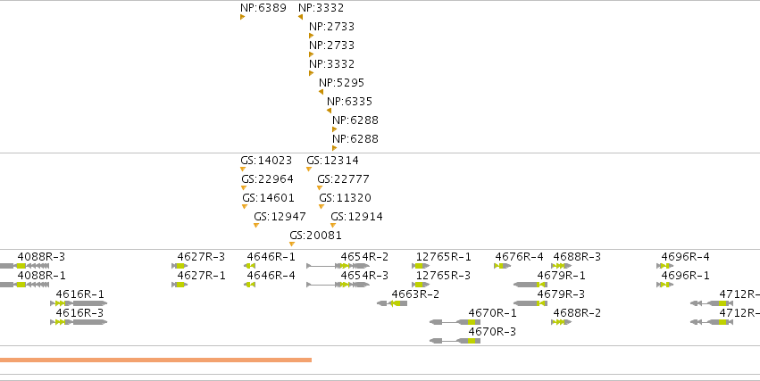Click the 4696R-4 transcript glyph
This screenshot has height=381, width=760.
coord(665,266)
